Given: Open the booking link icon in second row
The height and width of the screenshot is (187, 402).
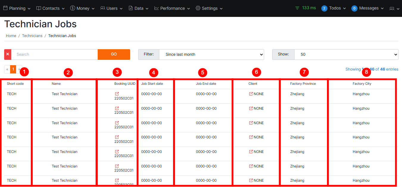Looking at the screenshot, I should click(117, 108).
